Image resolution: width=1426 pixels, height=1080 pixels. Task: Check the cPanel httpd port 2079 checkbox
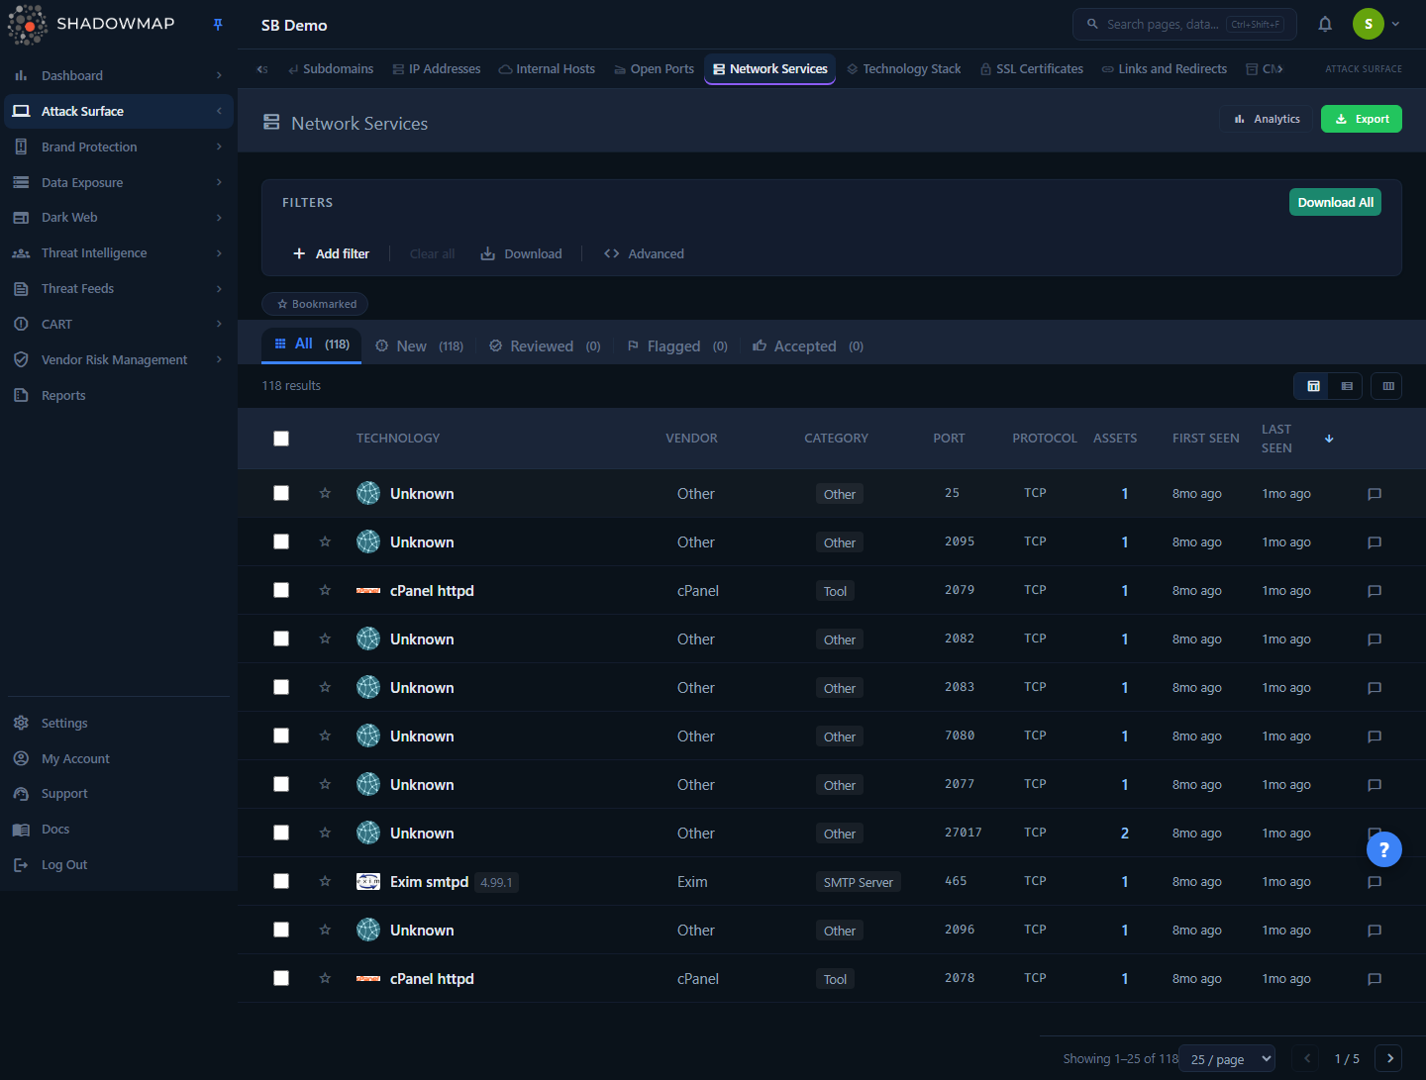pos(281,590)
